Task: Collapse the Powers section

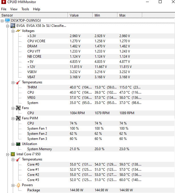Action: pyautogui.click(x=13, y=186)
